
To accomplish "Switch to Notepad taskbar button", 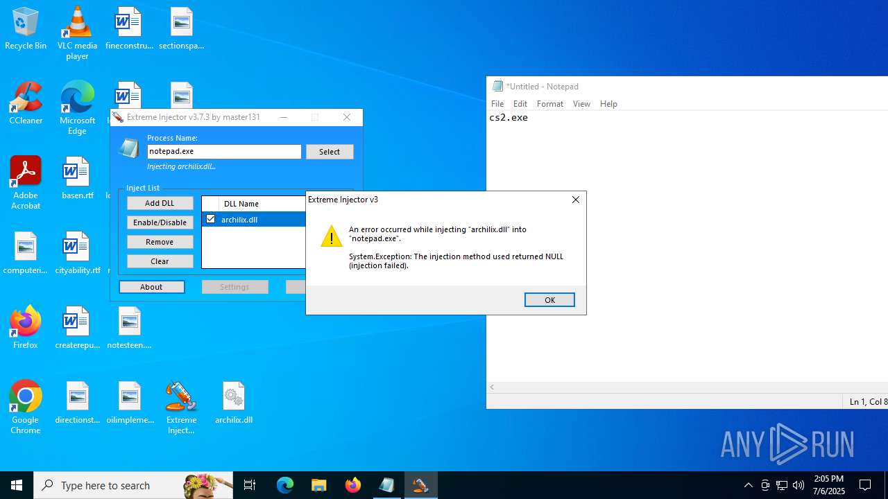I will tap(387, 485).
